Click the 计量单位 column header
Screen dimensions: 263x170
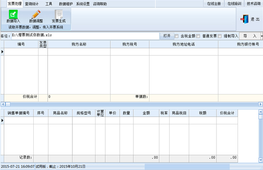coord(100,113)
